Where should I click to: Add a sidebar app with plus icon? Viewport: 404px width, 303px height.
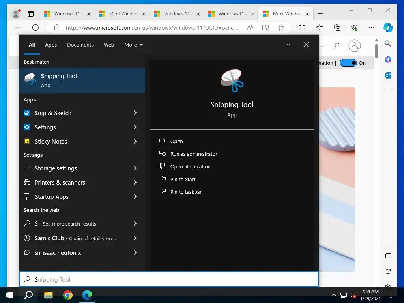tap(388, 101)
